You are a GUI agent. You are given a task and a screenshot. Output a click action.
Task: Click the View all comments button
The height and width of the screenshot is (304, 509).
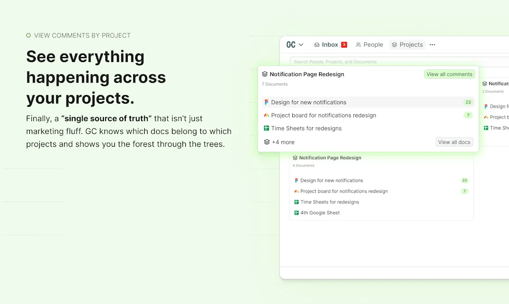pos(449,74)
